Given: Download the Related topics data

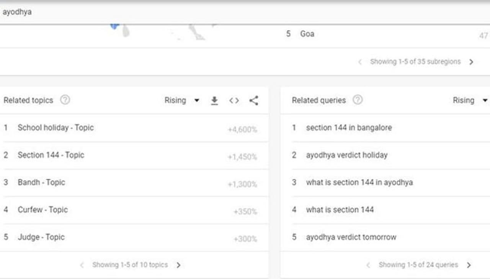Looking at the screenshot, I should 214,100.
